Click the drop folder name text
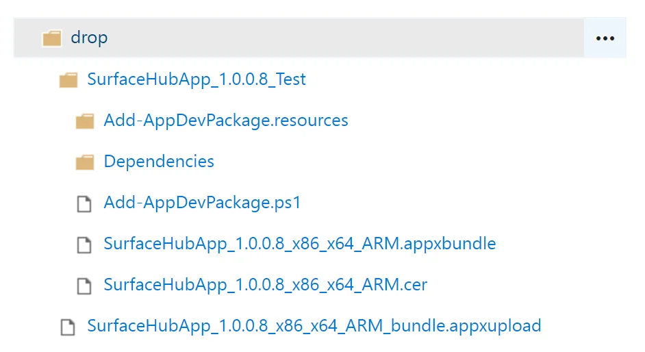 point(89,38)
